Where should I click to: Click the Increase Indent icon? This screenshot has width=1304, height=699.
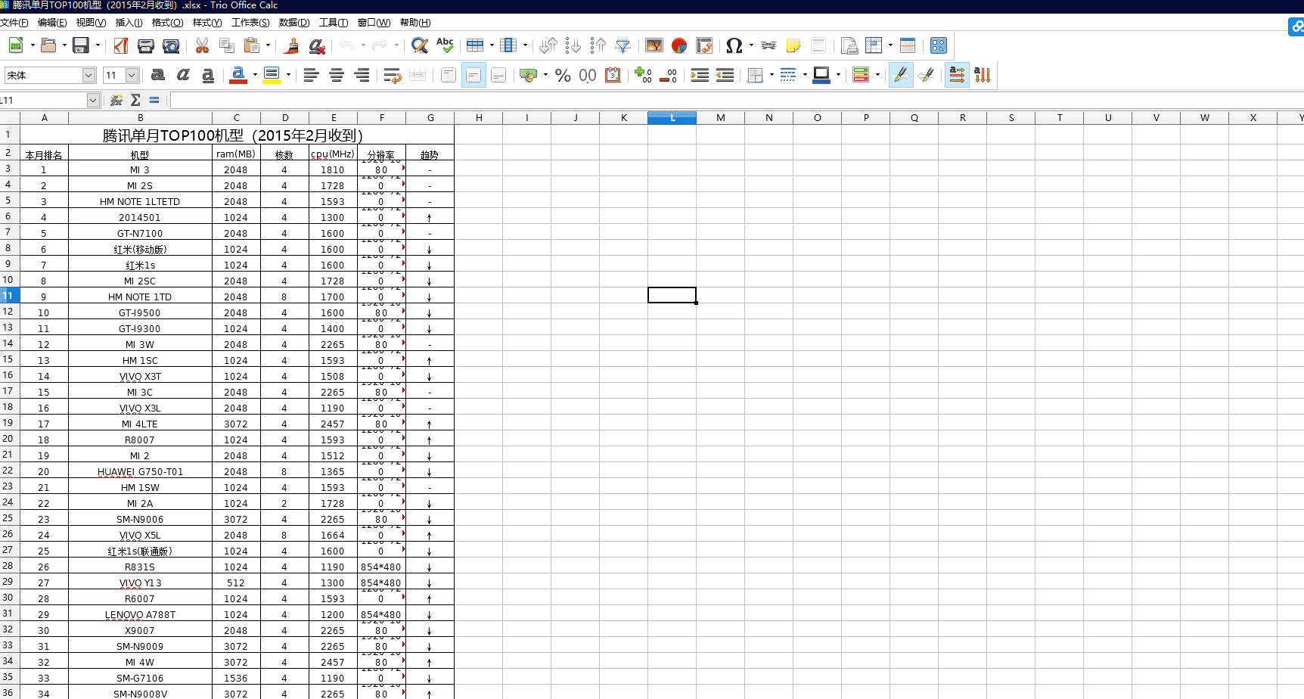coord(700,75)
